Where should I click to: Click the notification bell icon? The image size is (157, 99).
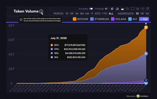tap(148, 9)
